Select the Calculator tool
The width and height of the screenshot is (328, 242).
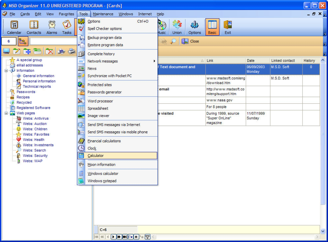(96, 155)
